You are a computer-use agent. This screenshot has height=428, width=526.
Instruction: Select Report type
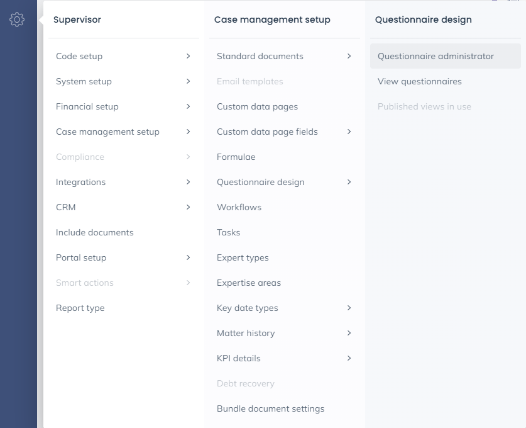(80, 308)
